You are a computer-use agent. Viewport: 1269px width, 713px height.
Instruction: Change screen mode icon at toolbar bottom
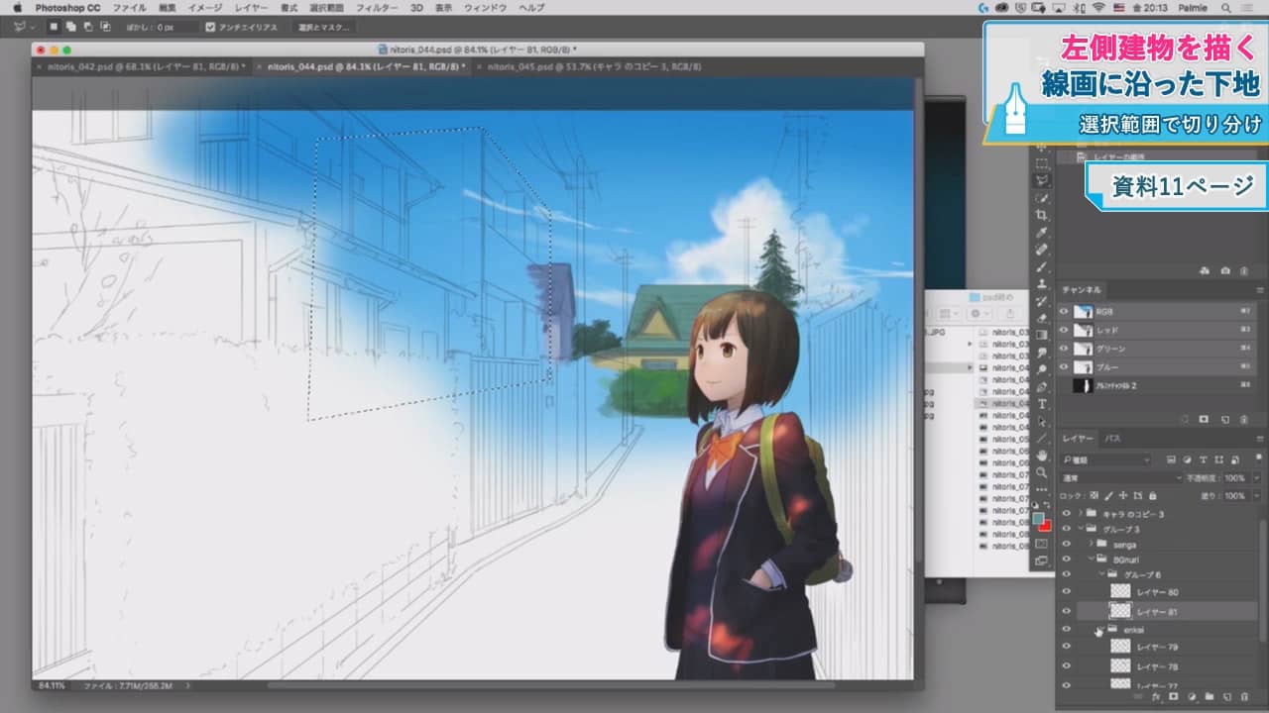[1042, 559]
